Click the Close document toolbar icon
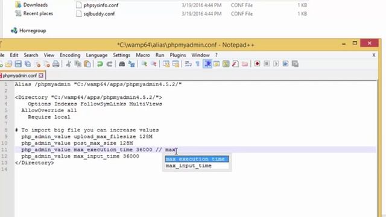Screen dimensions: 386x217 37,64
